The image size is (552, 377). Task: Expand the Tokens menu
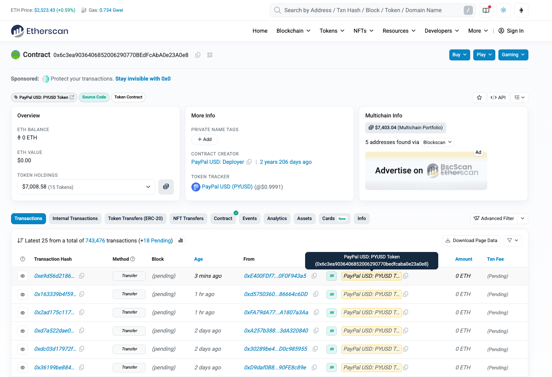point(332,31)
